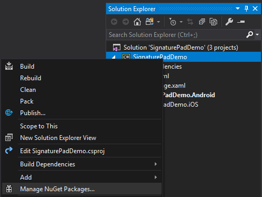Open Properties wrench icon
Screen dimensions: 262x197
click(229, 22)
